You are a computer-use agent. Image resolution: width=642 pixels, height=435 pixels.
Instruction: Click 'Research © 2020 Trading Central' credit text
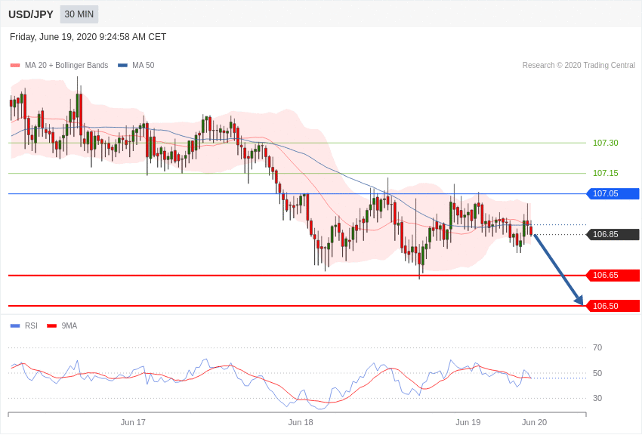579,65
